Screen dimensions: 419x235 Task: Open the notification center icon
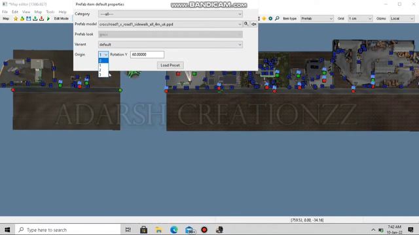[x=410, y=230]
